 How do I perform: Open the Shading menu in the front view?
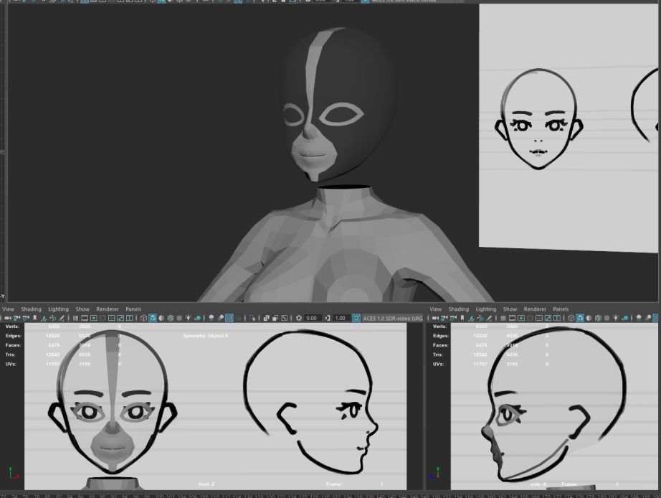pos(31,309)
